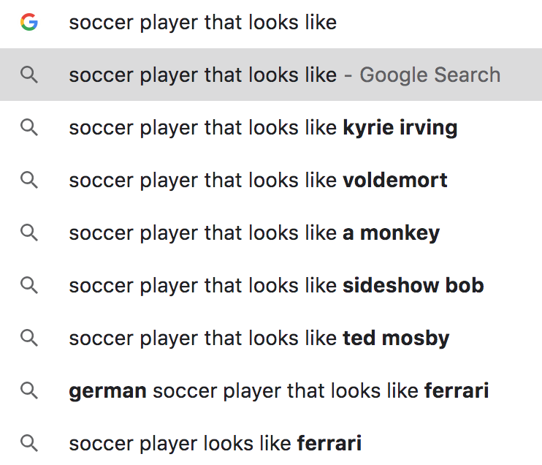Select the sideshow bob suggestion

pos(271,285)
